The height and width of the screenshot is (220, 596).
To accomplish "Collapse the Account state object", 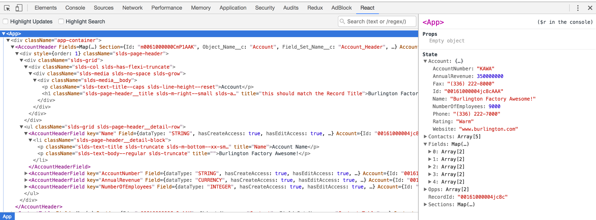I will click(x=425, y=61).
